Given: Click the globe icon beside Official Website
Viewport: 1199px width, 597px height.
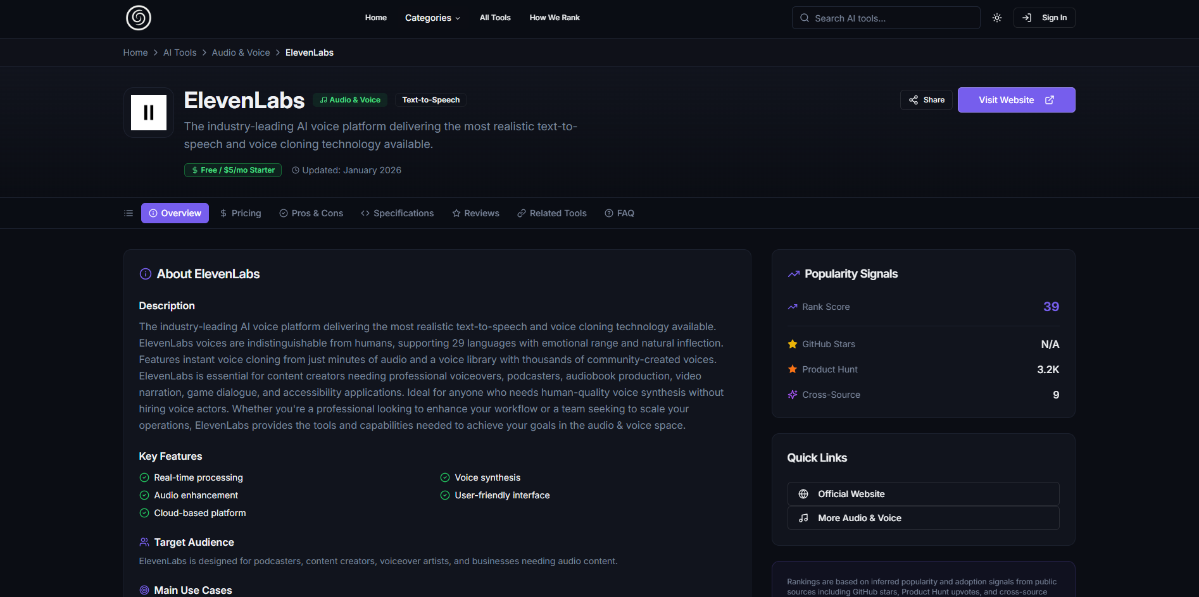Looking at the screenshot, I should (803, 493).
